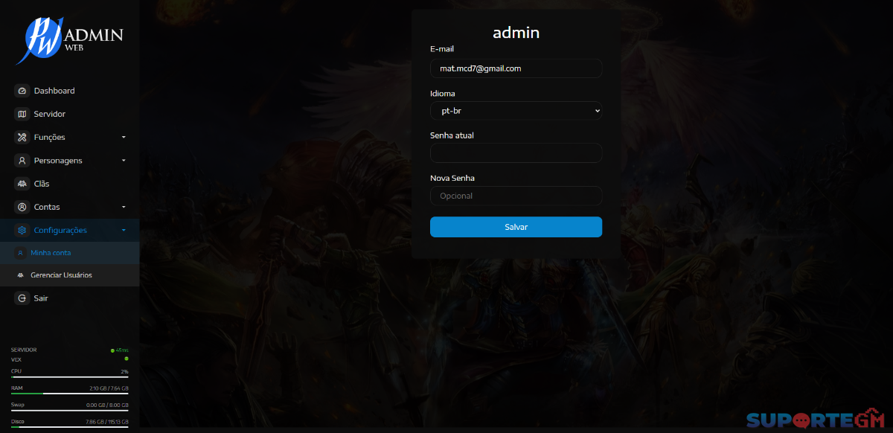
Task: Expand the Contas submenu arrow
Action: tap(124, 207)
